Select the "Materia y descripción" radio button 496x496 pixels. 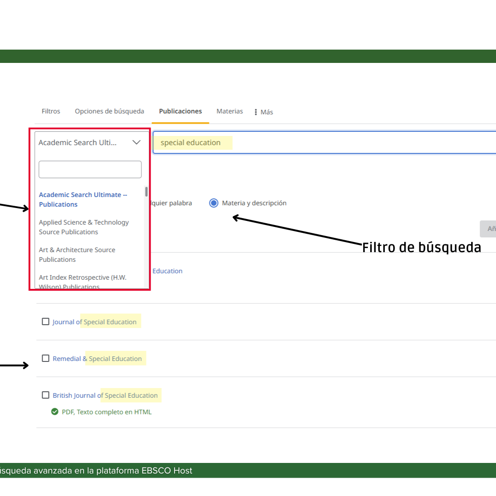tap(214, 203)
